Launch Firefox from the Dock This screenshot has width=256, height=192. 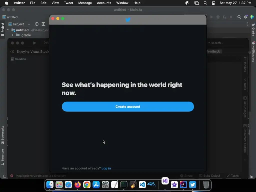(x=77, y=185)
